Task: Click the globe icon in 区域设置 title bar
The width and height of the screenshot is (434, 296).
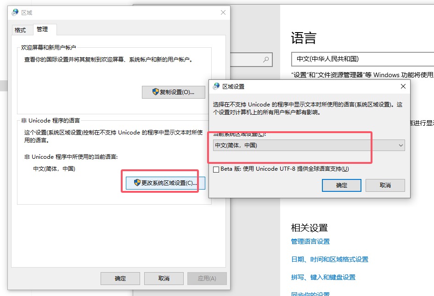Action: [216, 86]
